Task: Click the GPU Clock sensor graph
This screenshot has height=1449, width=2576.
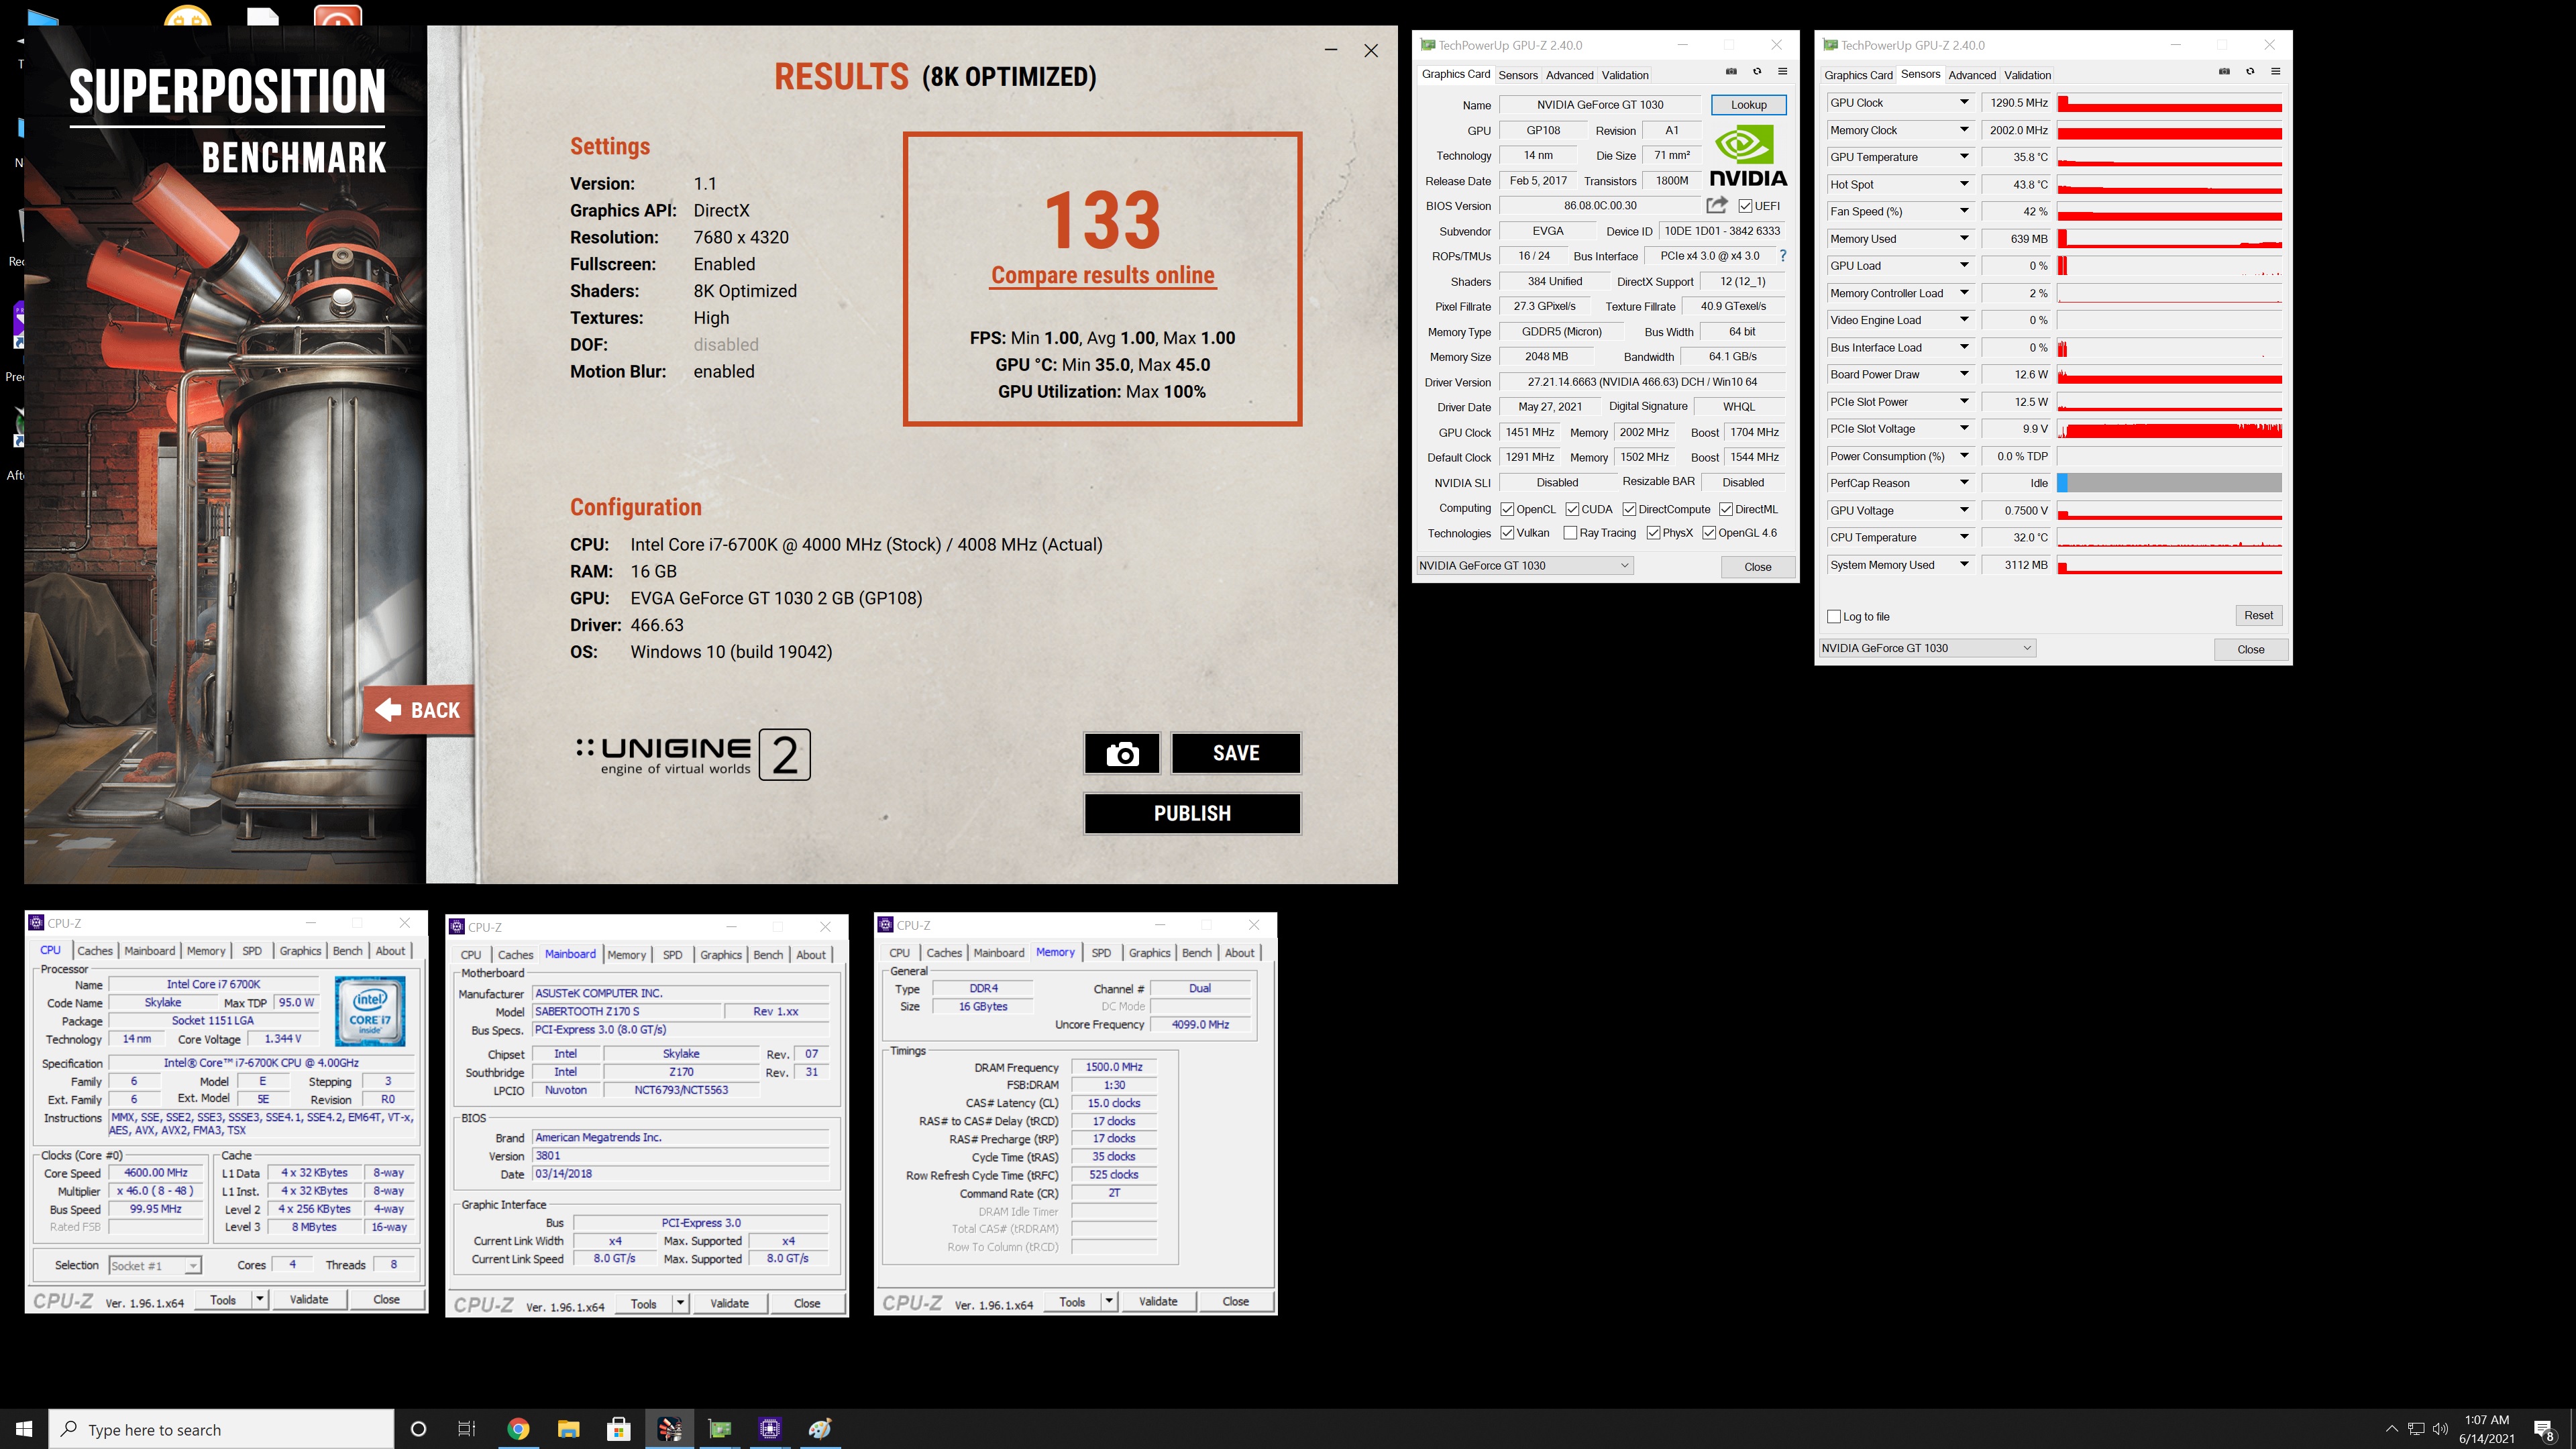Action: [2169, 103]
